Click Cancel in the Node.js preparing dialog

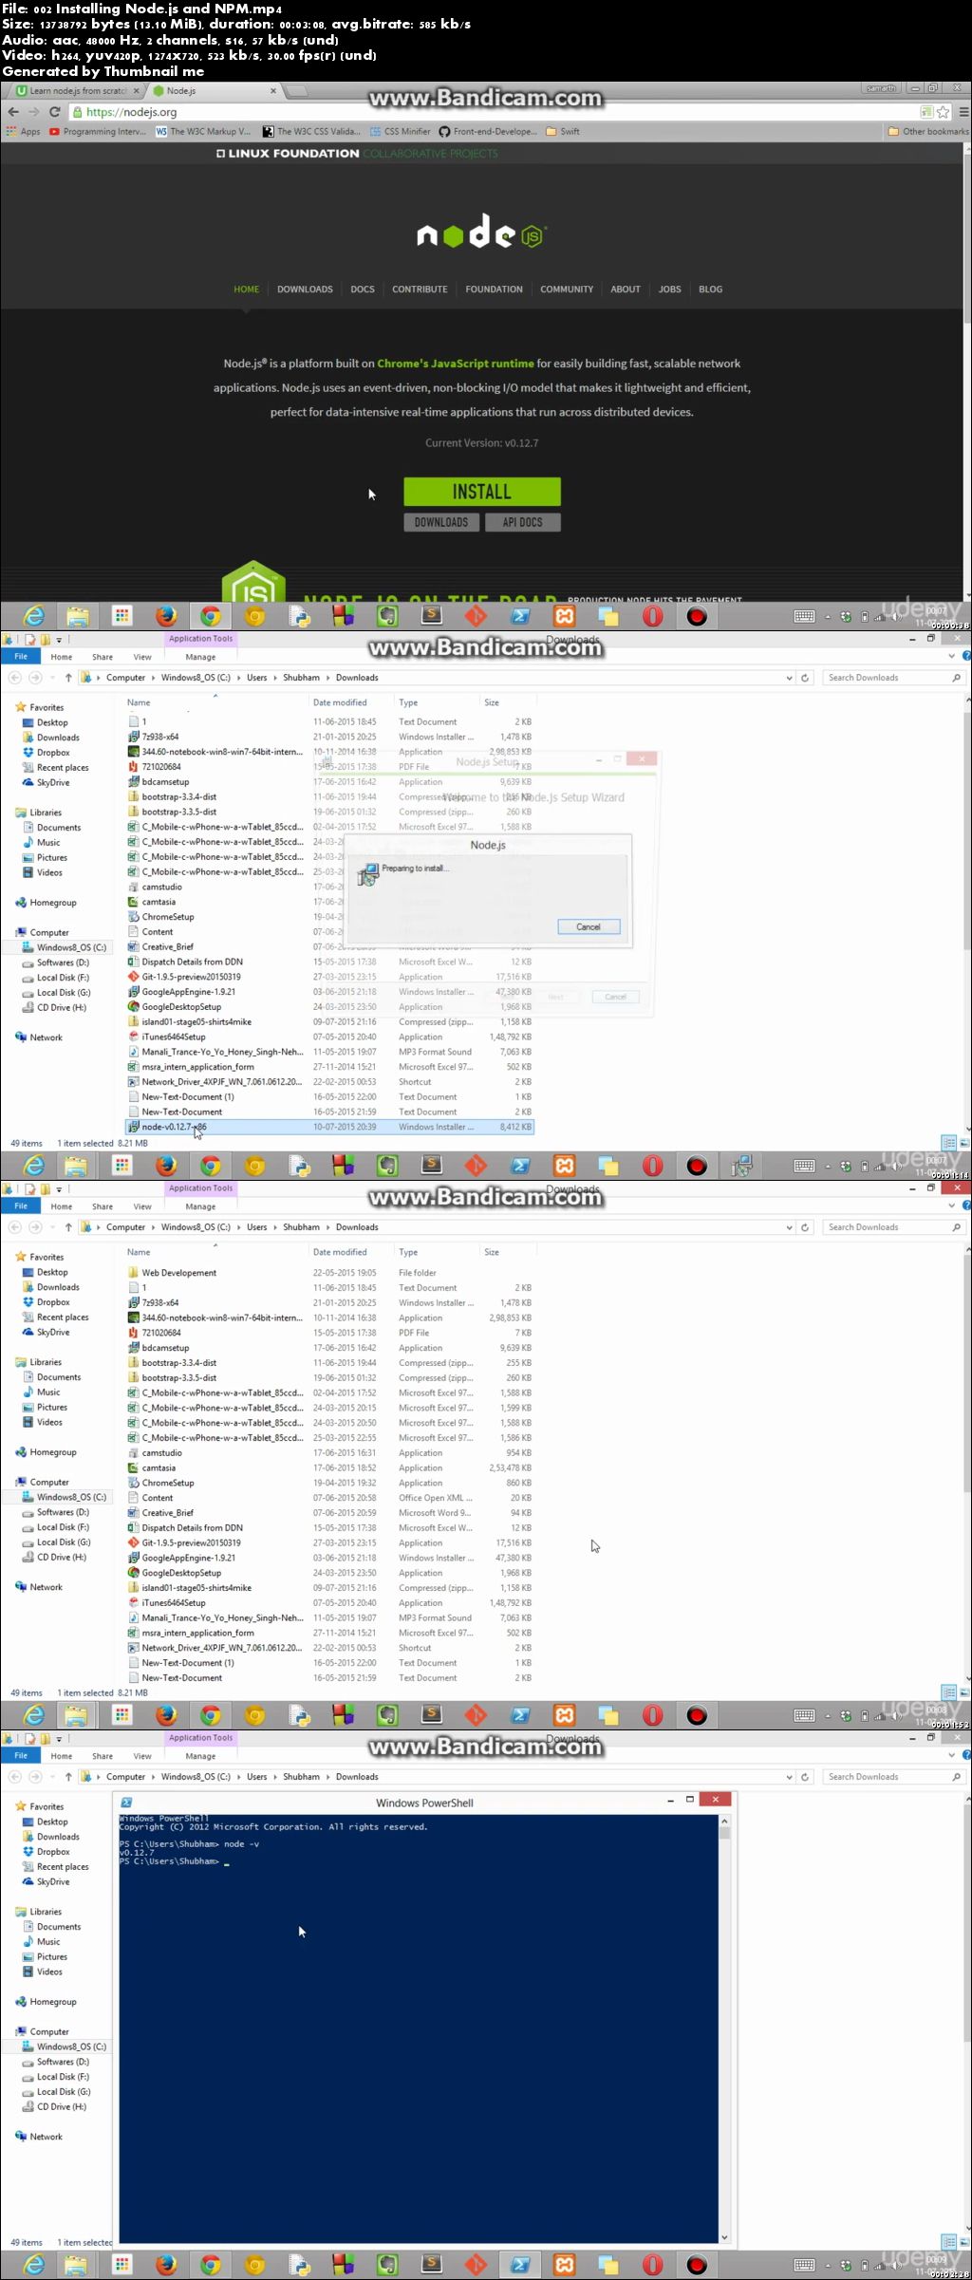pos(589,926)
